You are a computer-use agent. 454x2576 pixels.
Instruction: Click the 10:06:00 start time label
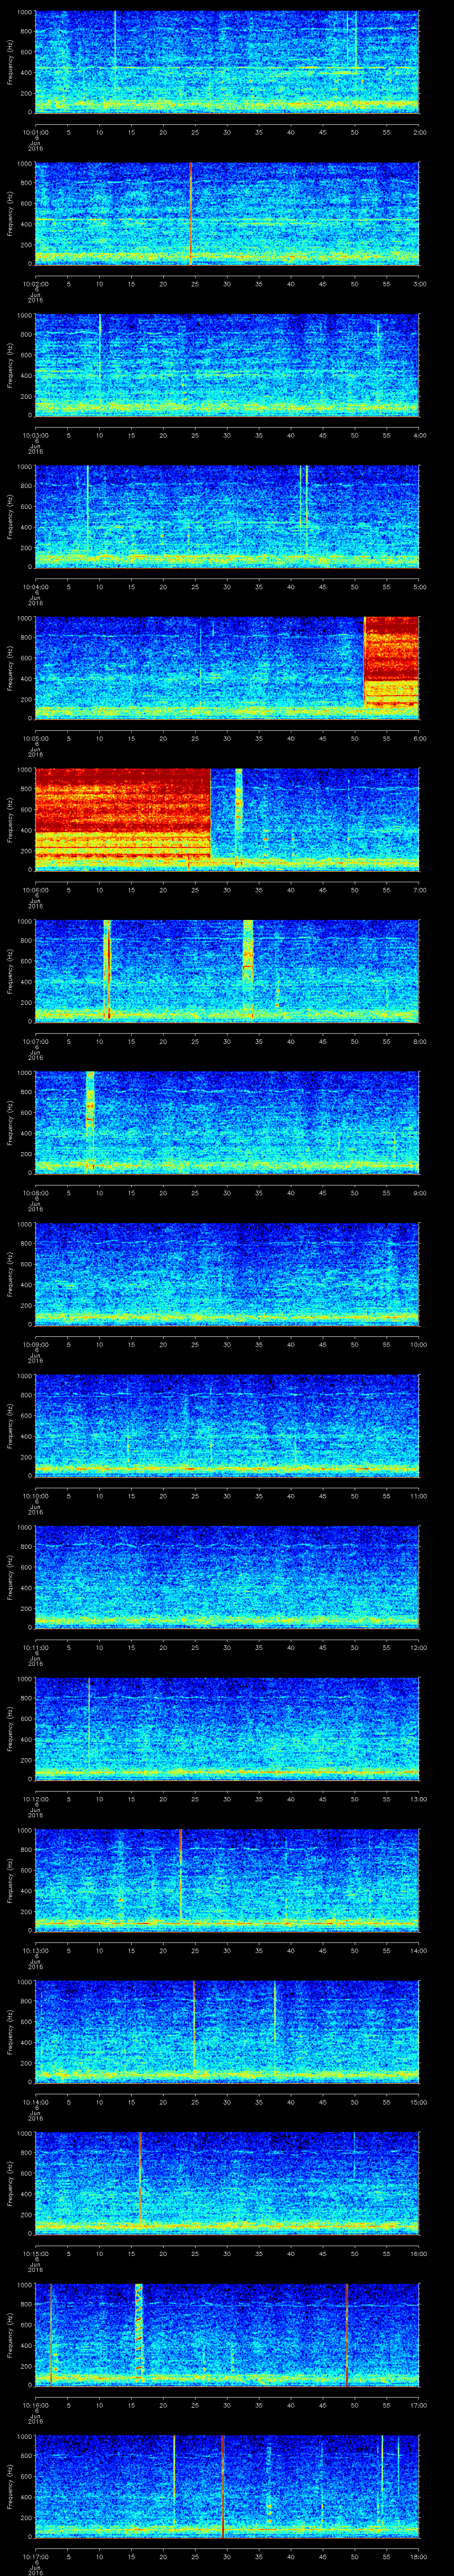coord(35,890)
